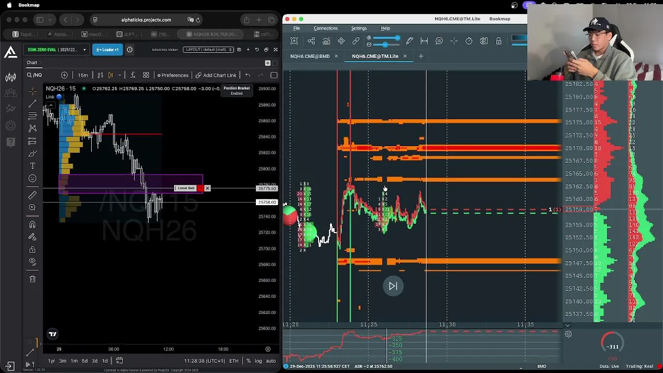Open the charts candlestick sidebar section

(x=10, y=78)
